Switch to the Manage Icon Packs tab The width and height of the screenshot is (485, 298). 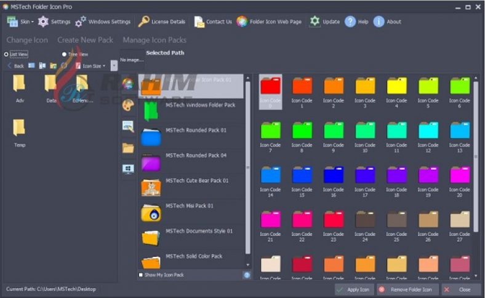[x=154, y=40]
